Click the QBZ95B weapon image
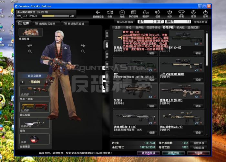Viewport: 226px width, 162px height. point(136,91)
